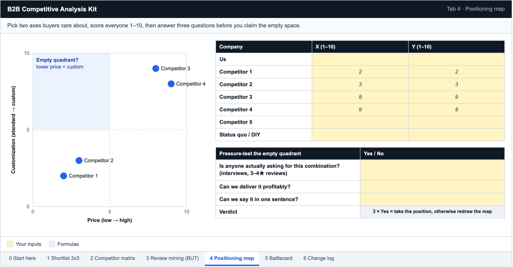Click the 'X (1–10)' column header
This screenshot has height=267, width=513.
360,47
